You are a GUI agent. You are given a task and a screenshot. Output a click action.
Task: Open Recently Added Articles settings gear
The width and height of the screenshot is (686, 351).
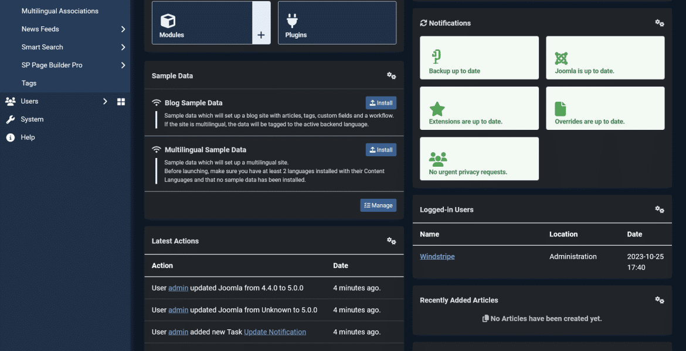(660, 300)
